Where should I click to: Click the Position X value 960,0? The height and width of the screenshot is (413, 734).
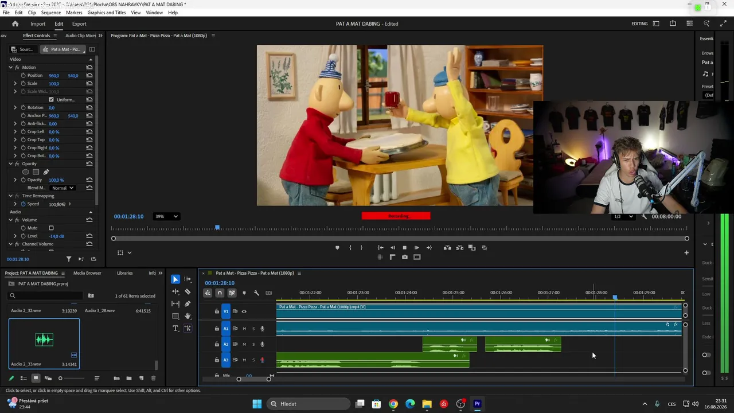[x=54, y=76]
